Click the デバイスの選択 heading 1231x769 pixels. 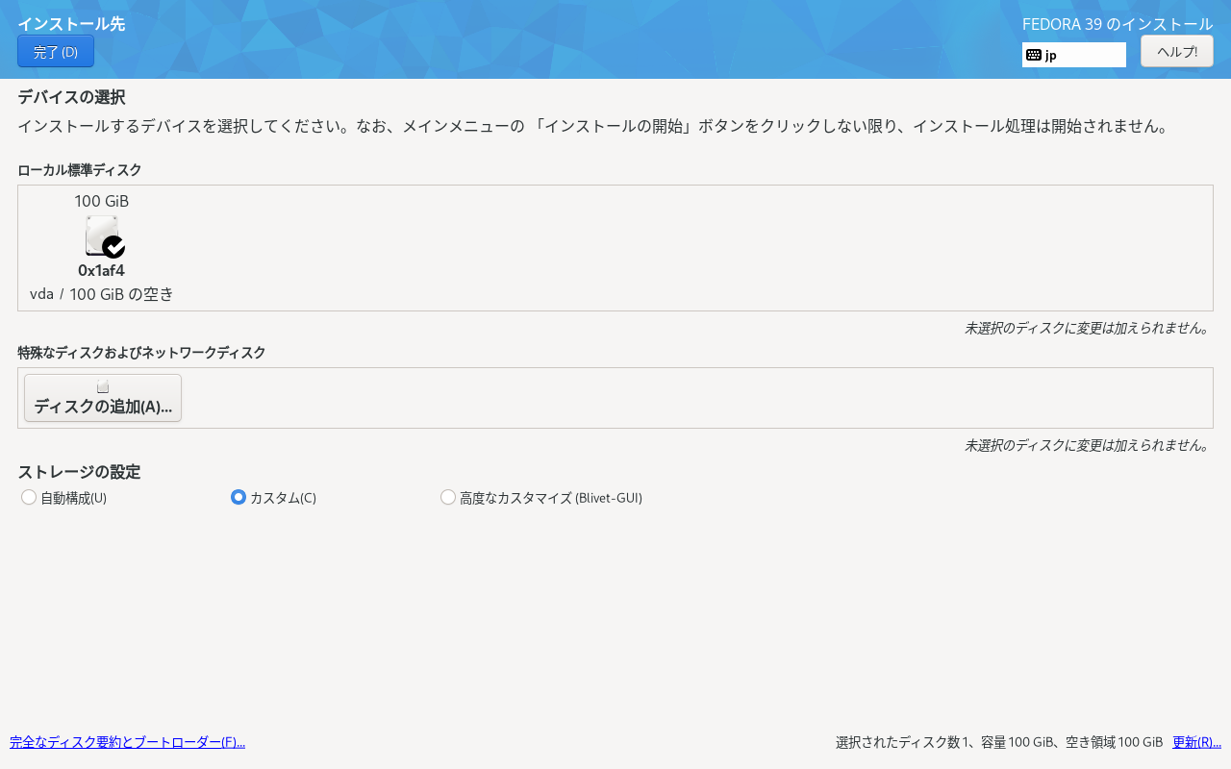(x=71, y=97)
